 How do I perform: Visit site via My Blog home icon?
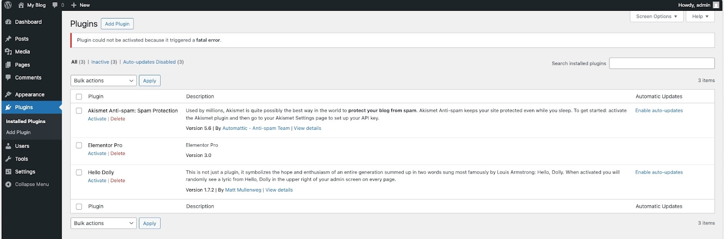(21, 5)
